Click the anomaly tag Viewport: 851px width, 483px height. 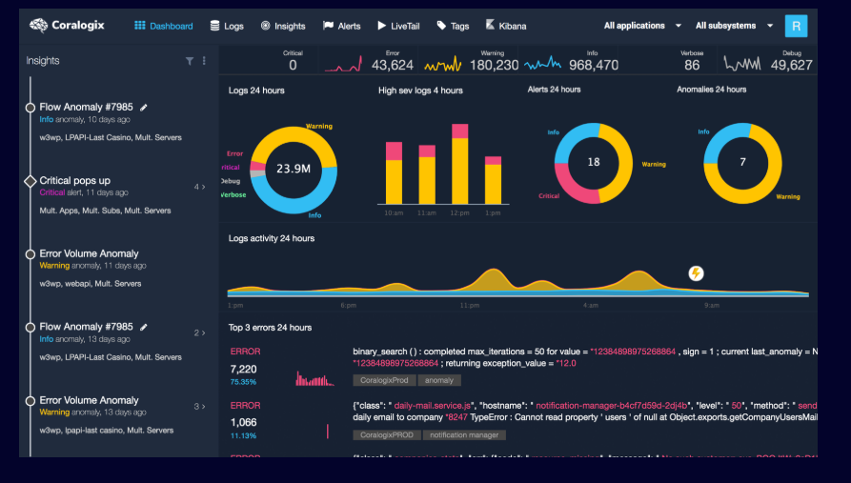(439, 380)
